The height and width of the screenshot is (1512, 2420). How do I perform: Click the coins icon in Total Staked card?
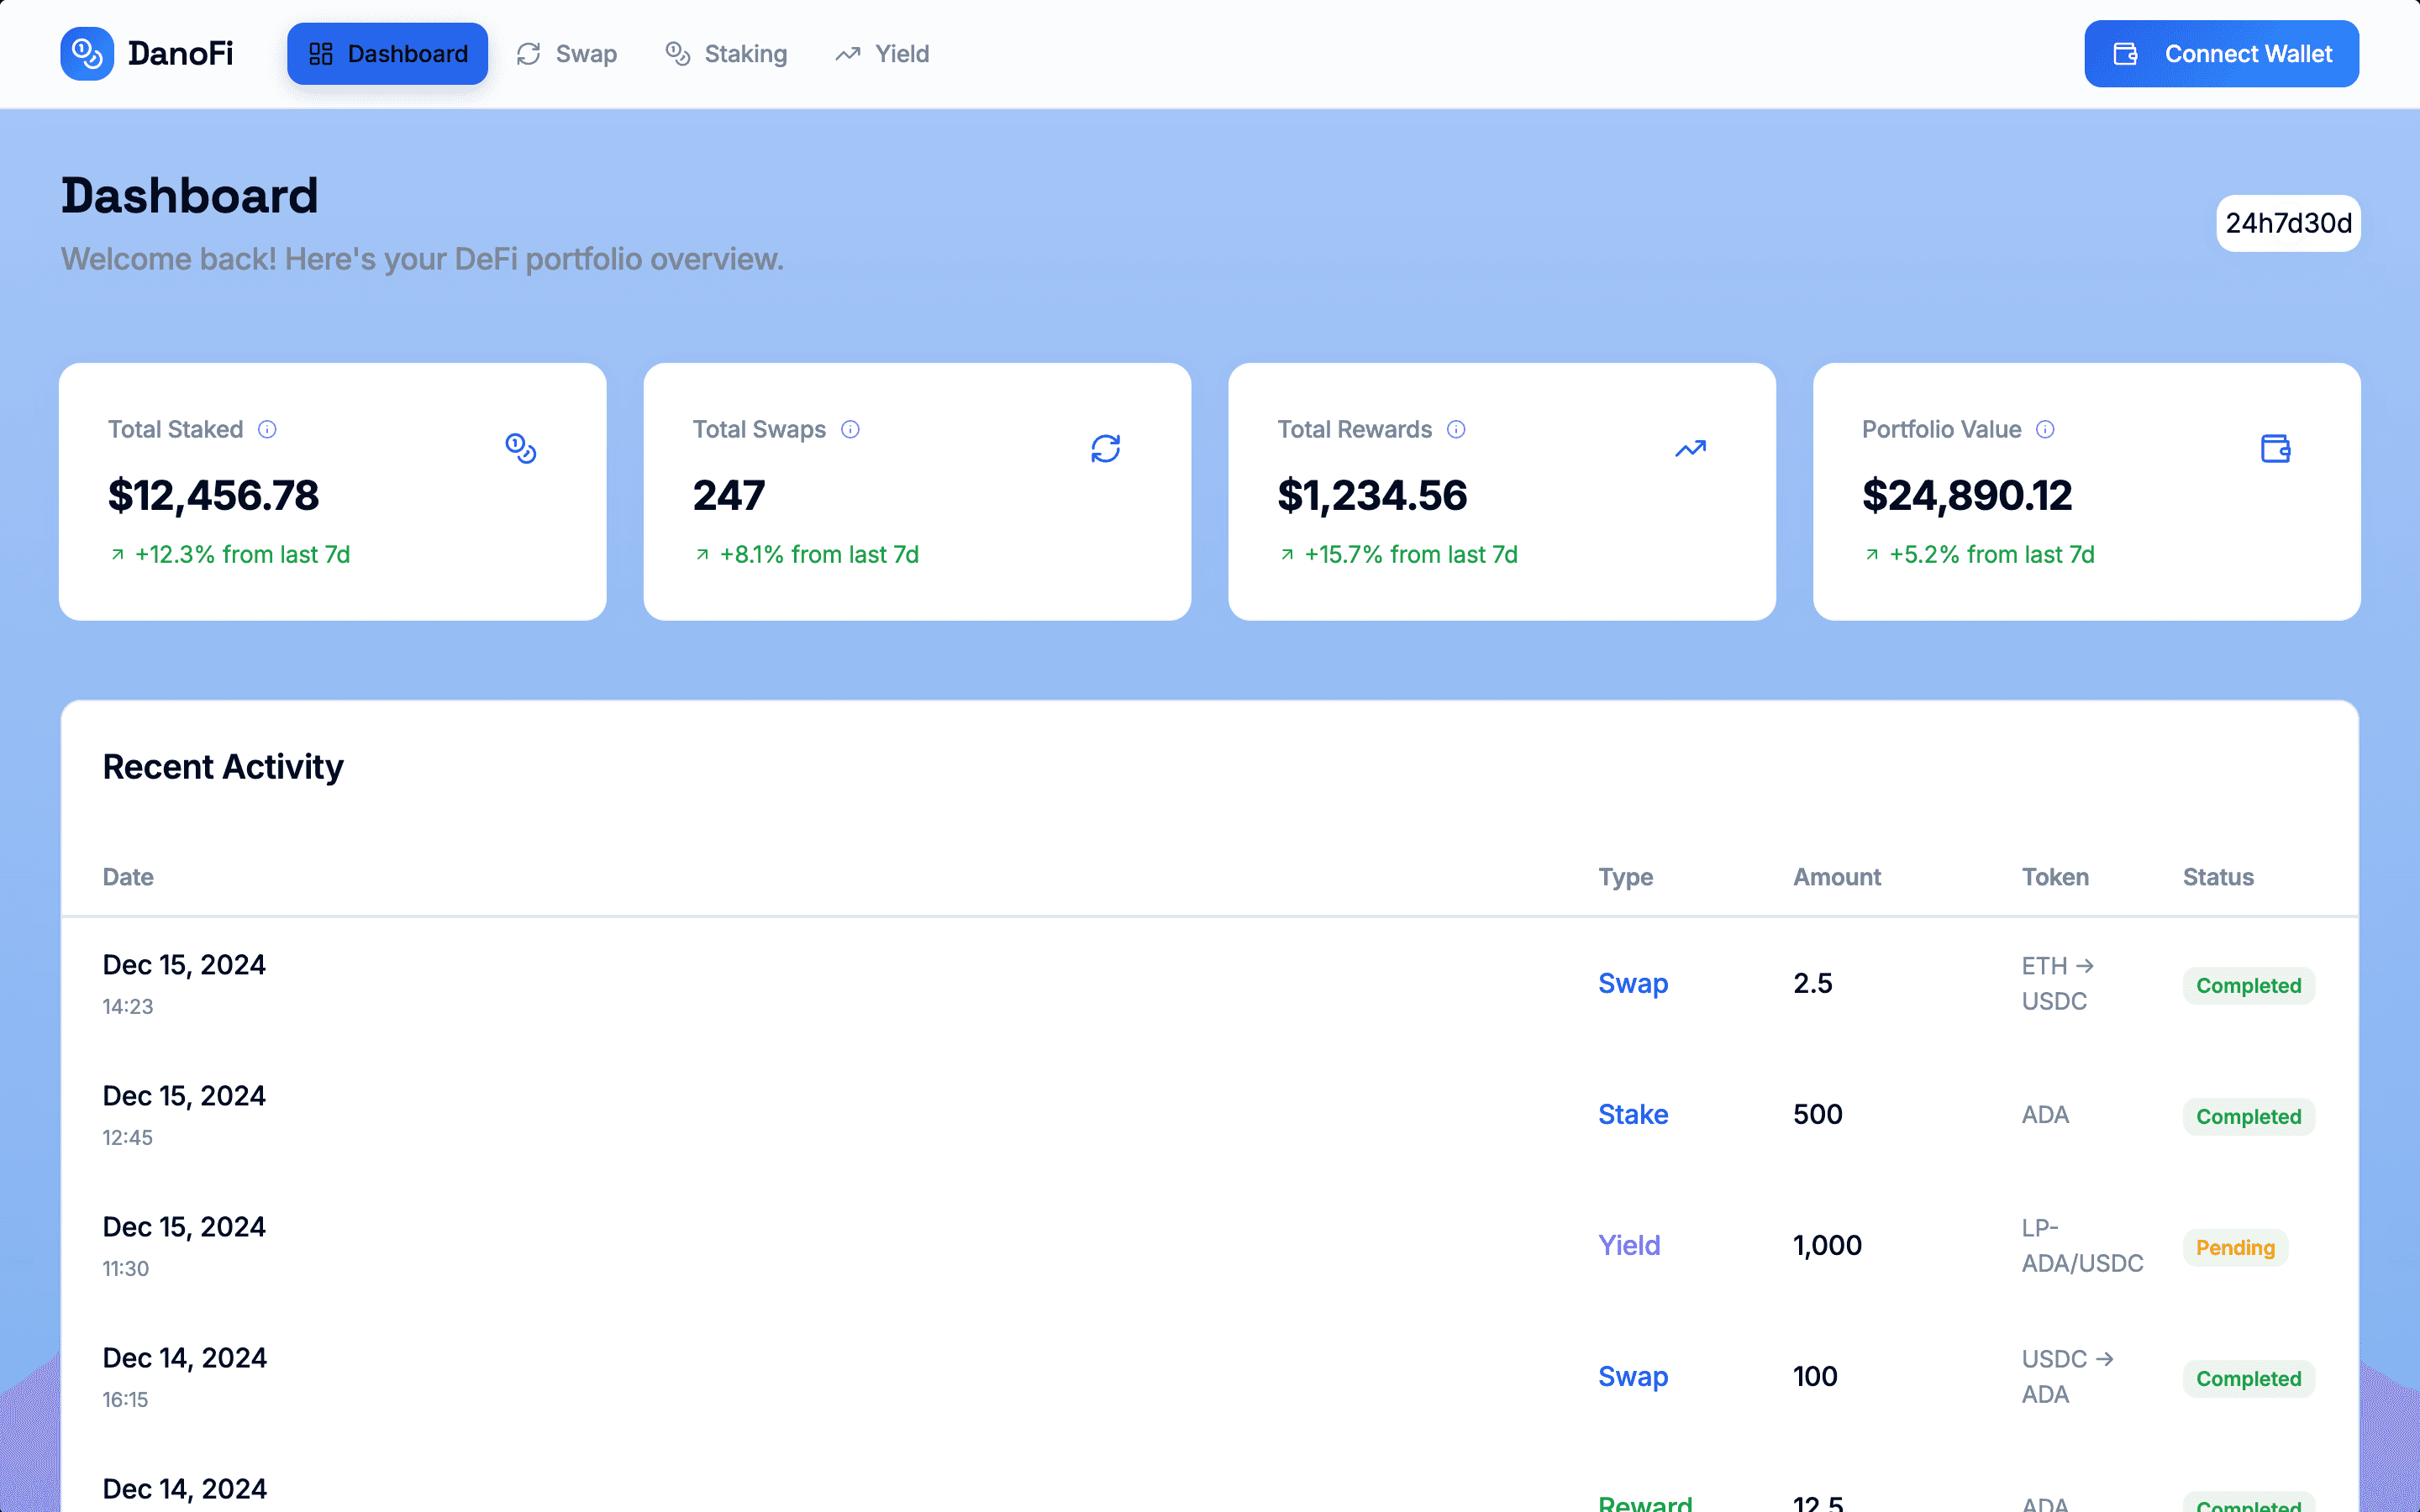point(520,448)
